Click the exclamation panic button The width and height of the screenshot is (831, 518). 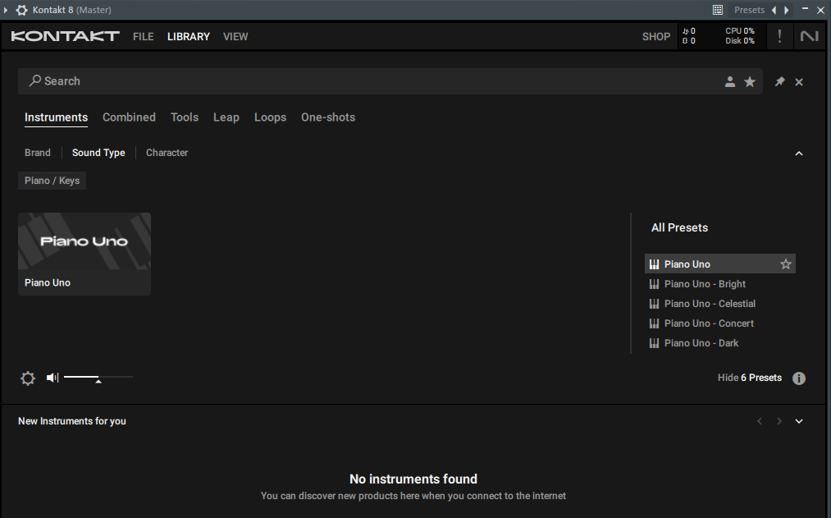pos(779,36)
